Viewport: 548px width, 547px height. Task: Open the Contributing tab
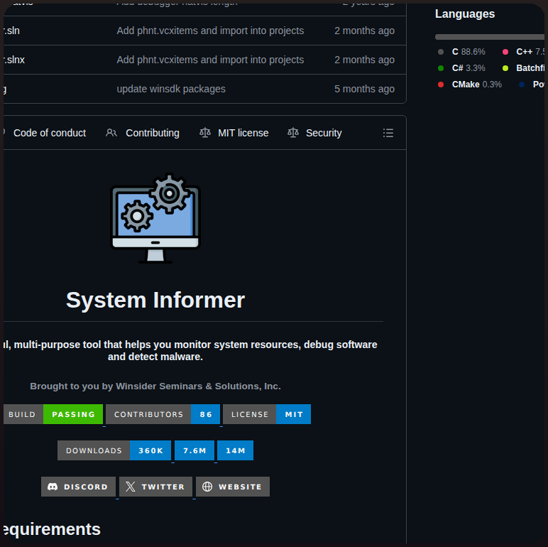[143, 133]
